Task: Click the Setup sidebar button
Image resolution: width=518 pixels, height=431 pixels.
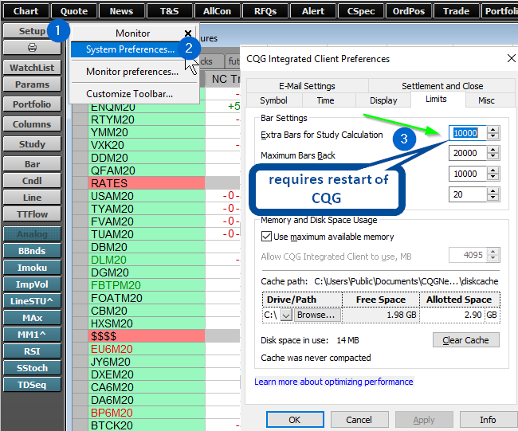Action: (x=32, y=31)
